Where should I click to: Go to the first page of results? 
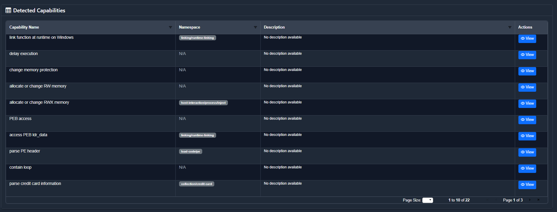487,200
